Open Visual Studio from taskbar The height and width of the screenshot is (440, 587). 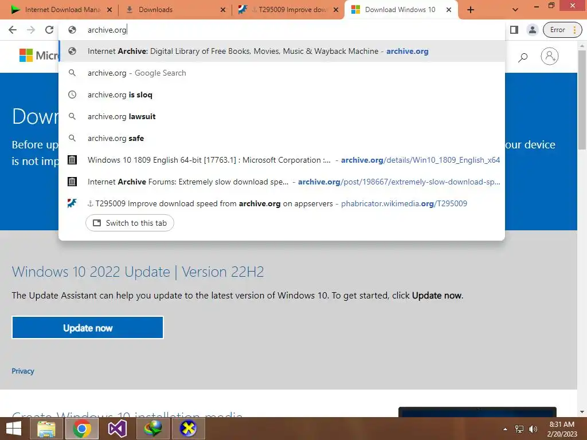(117, 429)
